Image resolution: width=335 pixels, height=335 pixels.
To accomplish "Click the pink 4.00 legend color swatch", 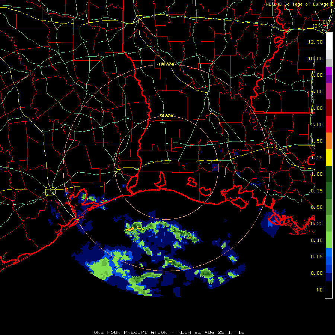I will pyautogui.click(x=329, y=91).
